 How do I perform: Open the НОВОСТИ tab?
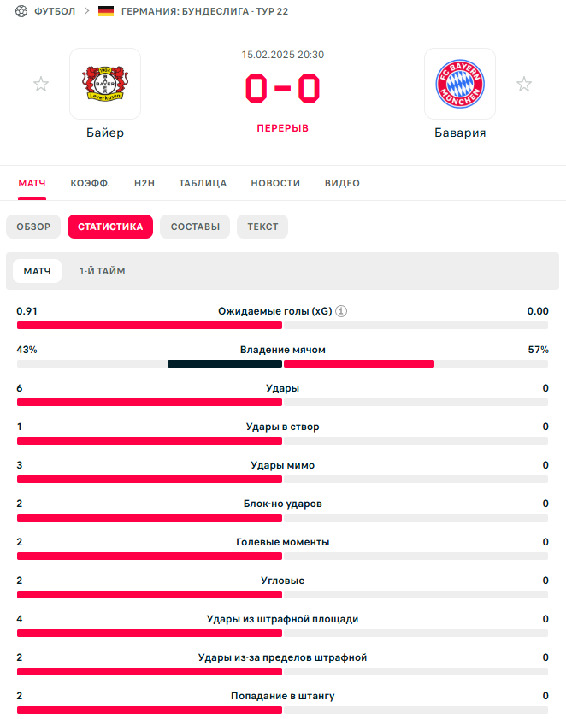(x=275, y=183)
